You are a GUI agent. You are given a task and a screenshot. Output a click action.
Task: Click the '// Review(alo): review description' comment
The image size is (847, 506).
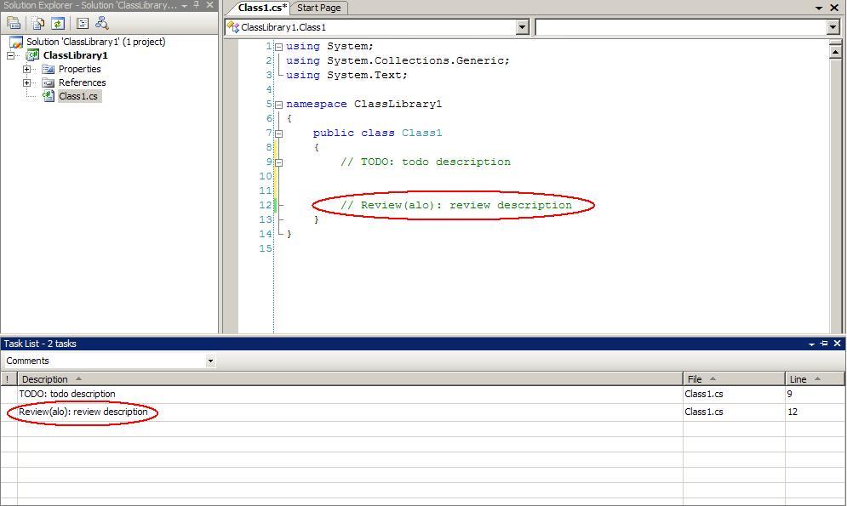[x=456, y=205]
